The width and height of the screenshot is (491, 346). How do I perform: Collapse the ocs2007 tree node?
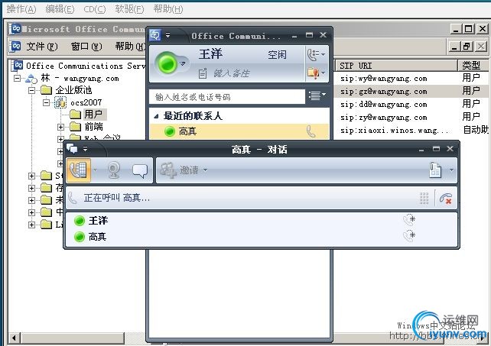point(47,102)
